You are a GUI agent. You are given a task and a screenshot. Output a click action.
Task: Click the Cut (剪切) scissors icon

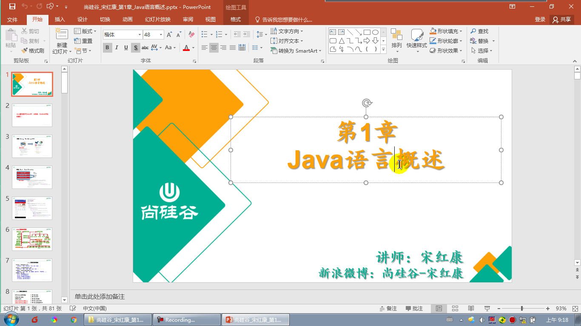pyautogui.click(x=24, y=31)
